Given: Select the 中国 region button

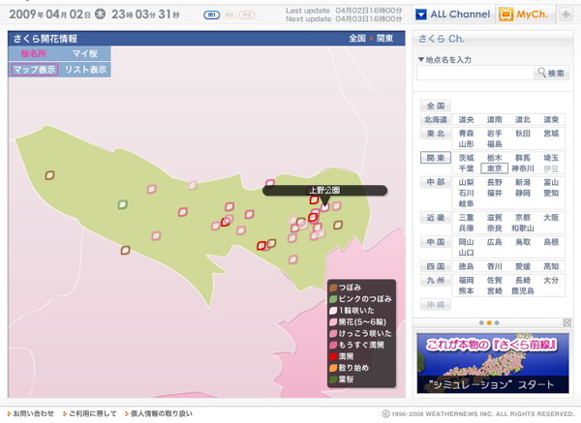Looking at the screenshot, I should point(436,242).
